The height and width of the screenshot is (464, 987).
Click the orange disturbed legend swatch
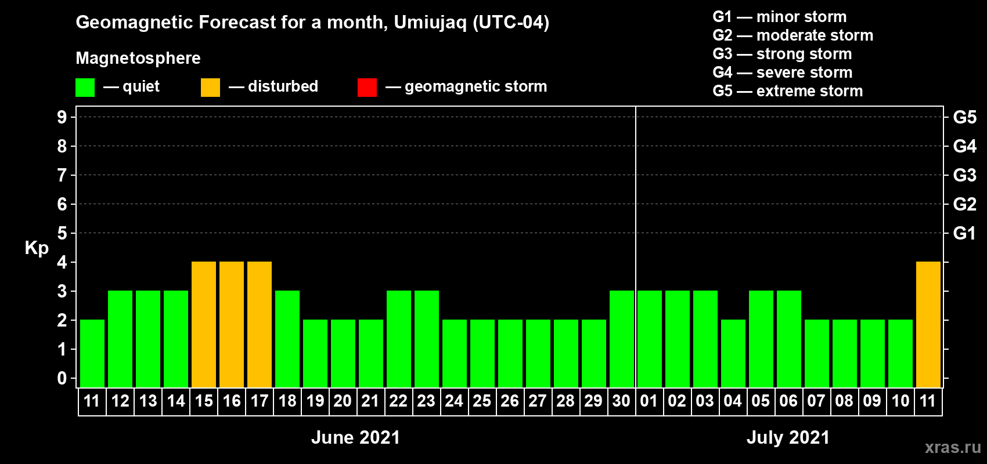(x=210, y=88)
